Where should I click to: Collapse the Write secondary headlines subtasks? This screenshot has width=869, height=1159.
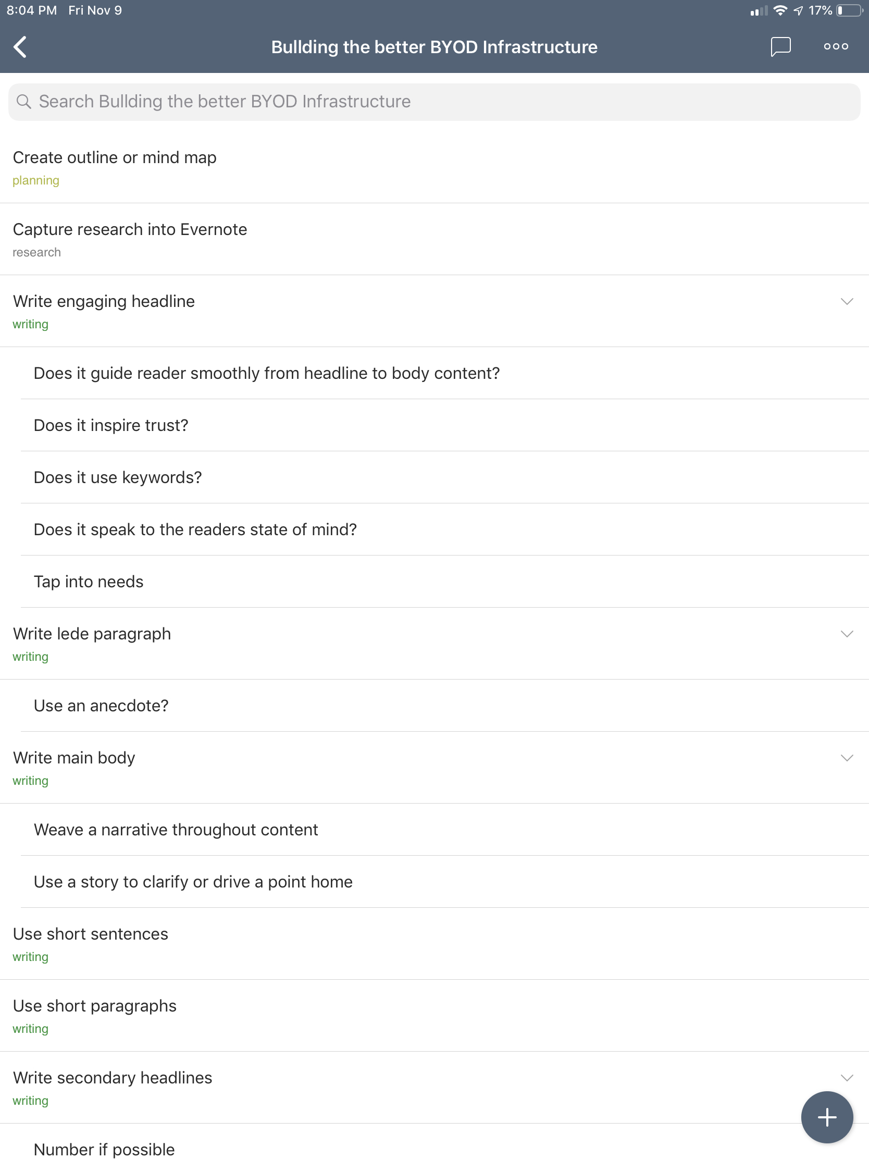click(847, 1078)
